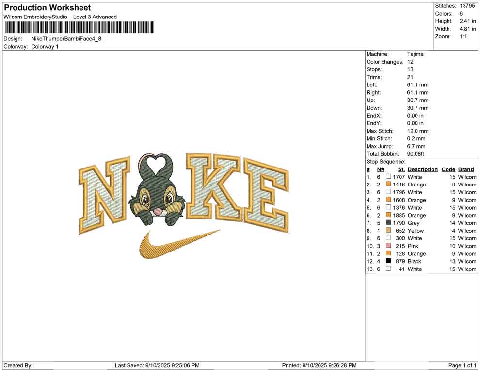Click the orange swatch beside 1416 Orange
The image size is (480, 370).
pyautogui.click(x=388, y=184)
